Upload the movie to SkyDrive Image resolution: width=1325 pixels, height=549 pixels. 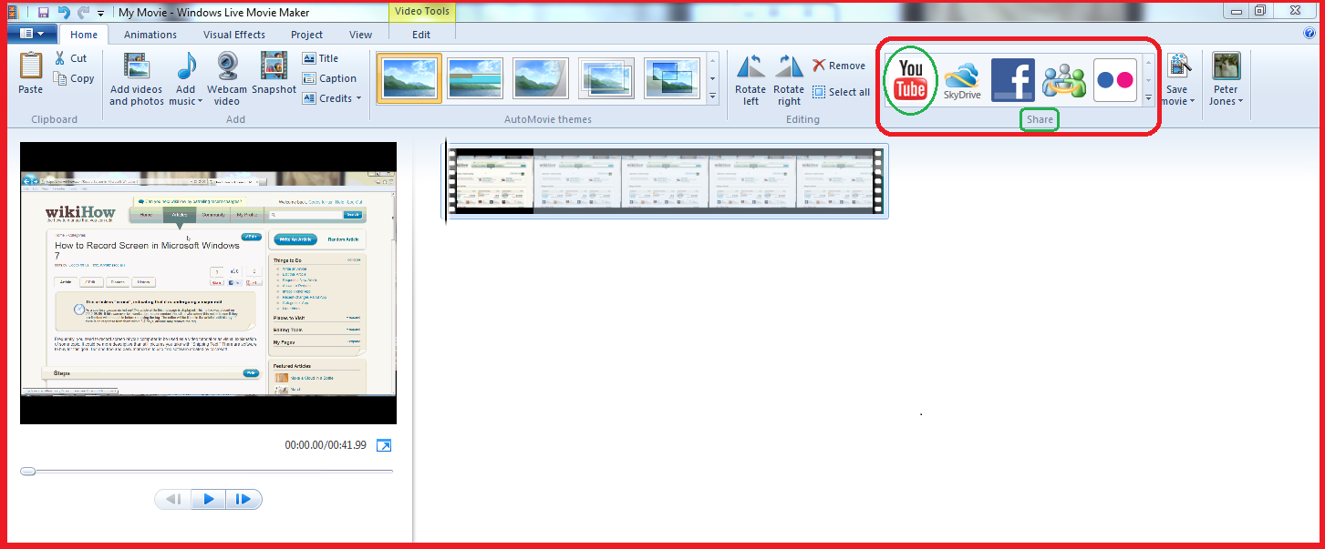coord(962,80)
